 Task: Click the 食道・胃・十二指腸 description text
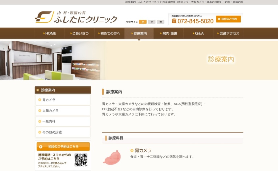coord(162,157)
